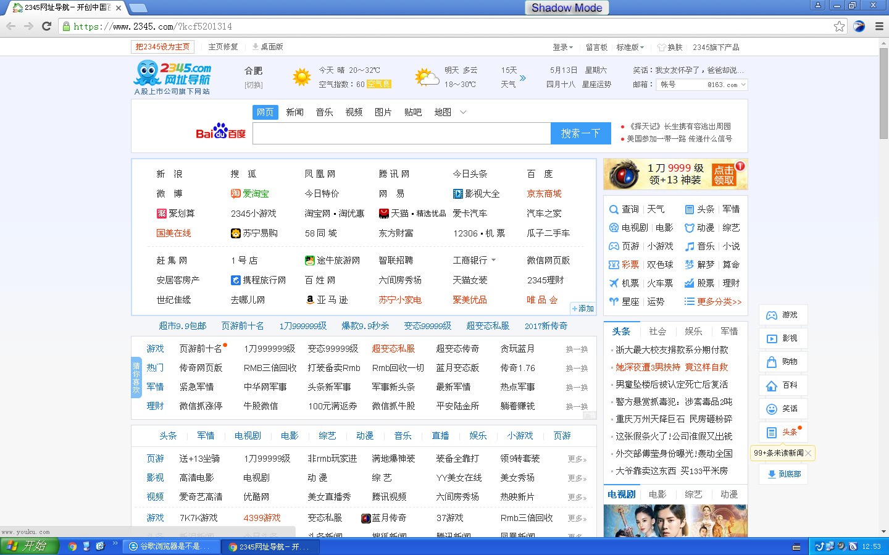
Task: Click 桌面版 download link
Action: 267,47
